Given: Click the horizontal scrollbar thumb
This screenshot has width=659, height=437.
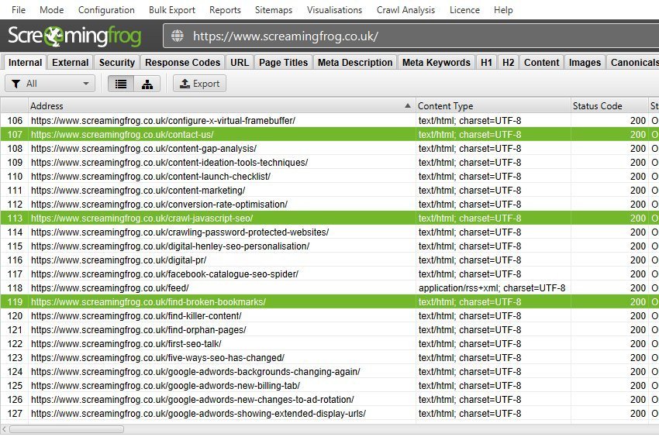Looking at the screenshot, I should click(66, 428).
